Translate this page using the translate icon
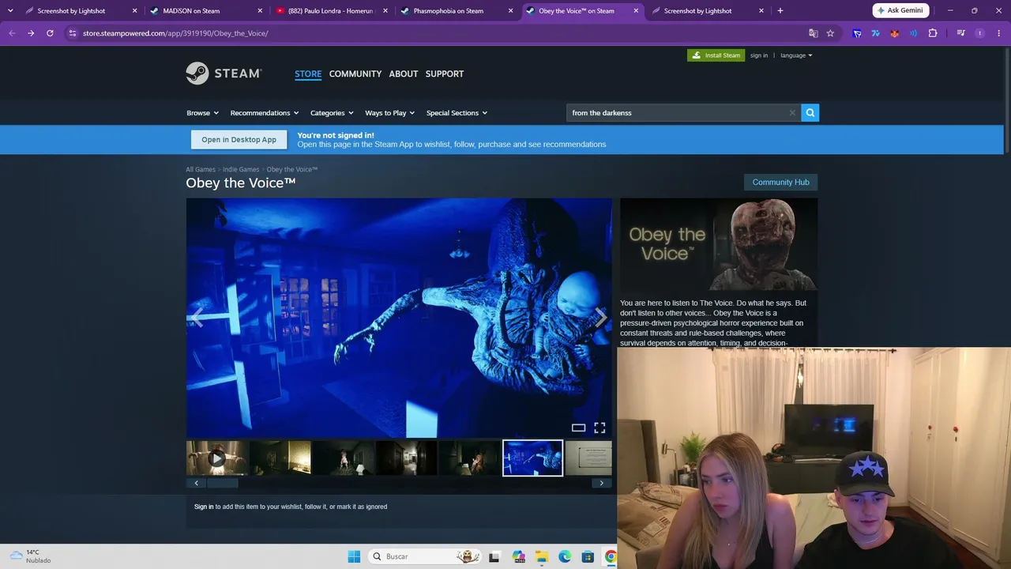Viewport: 1011px width, 569px height. (813, 33)
